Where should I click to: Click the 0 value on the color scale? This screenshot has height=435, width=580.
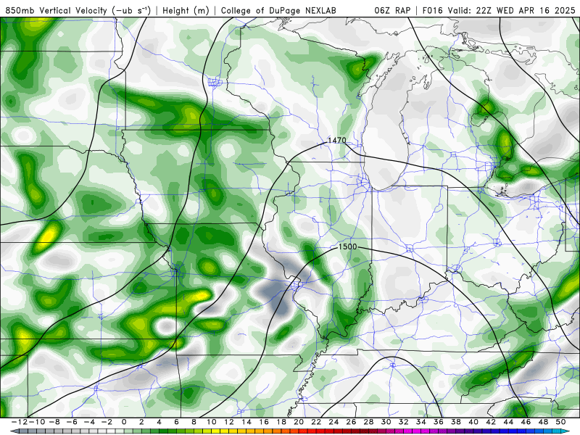(124, 422)
